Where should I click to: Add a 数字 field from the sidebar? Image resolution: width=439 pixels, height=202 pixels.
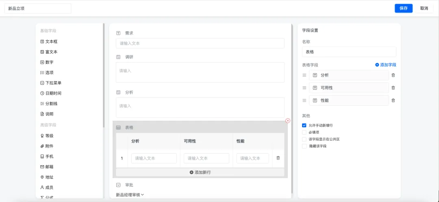47,62
